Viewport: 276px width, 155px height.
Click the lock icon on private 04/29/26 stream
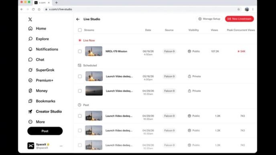189,91
